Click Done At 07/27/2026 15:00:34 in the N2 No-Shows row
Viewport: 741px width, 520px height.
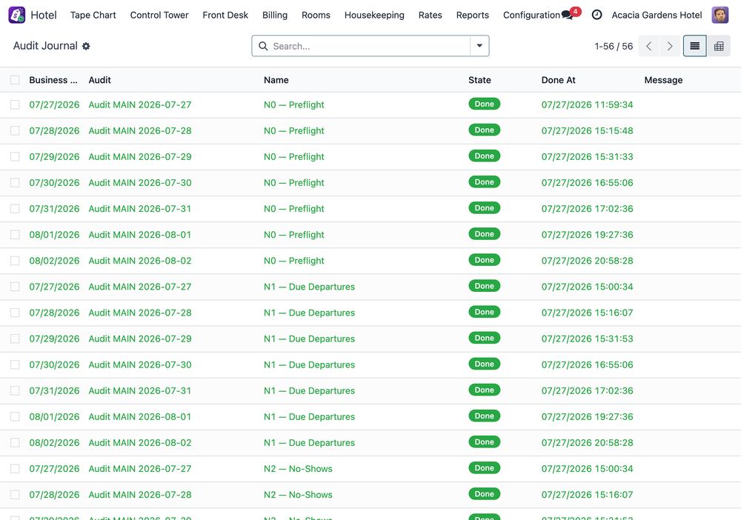coord(587,469)
